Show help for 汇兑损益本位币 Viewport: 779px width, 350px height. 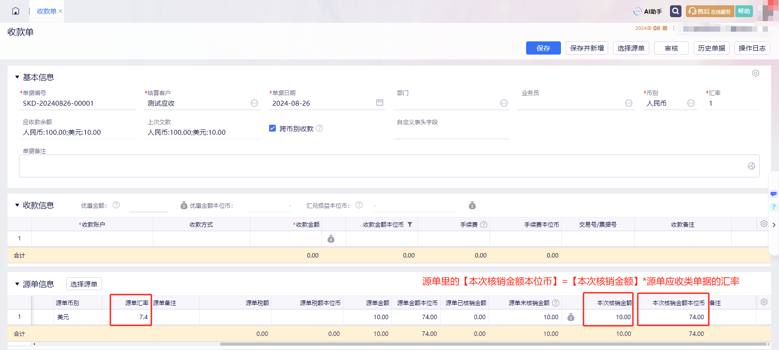coord(359,205)
